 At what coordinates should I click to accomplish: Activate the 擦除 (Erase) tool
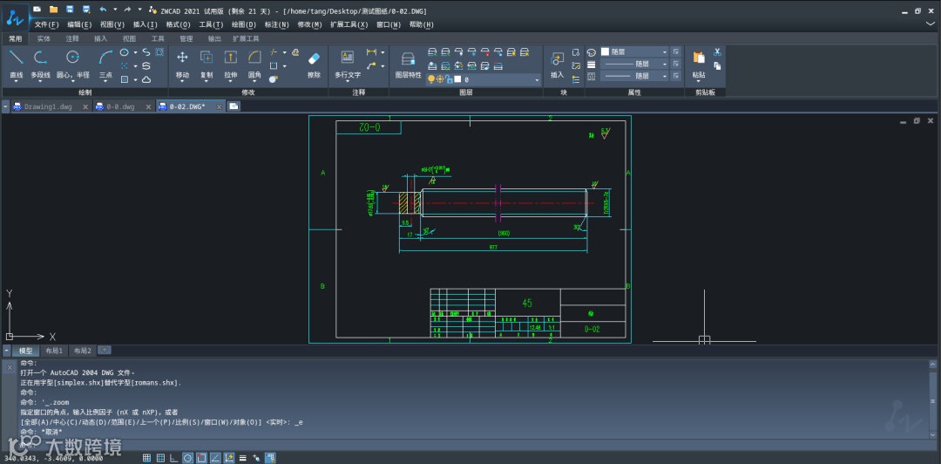(315, 59)
